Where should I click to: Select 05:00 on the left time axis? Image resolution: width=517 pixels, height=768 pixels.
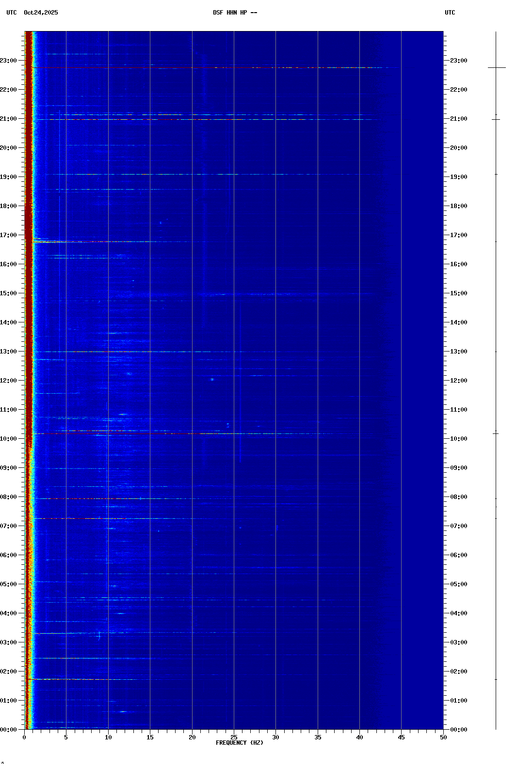pyautogui.click(x=9, y=584)
